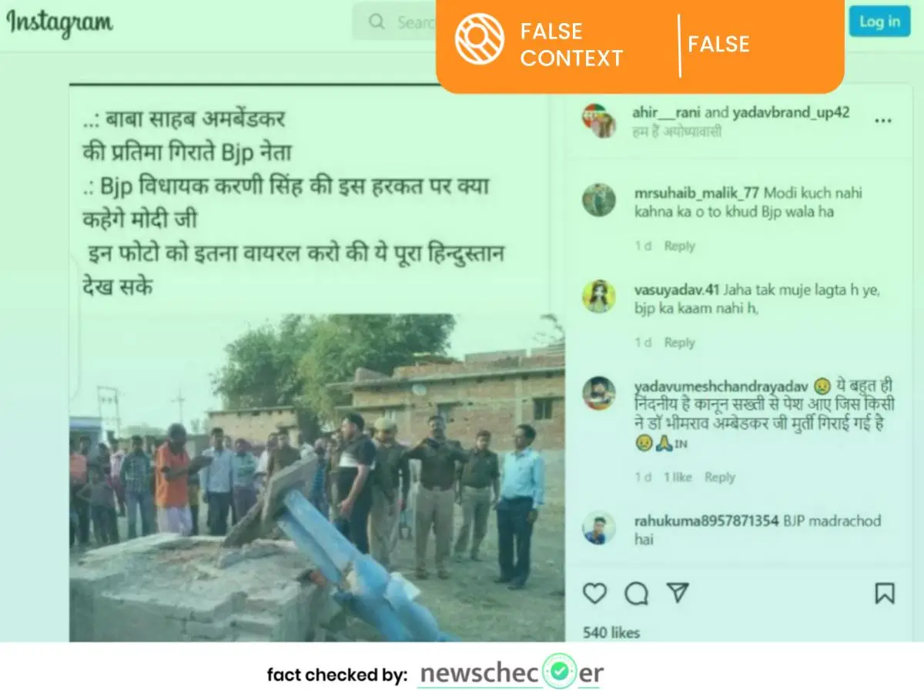This screenshot has width=924, height=693.
Task: Open mrsuhaib_malik_77 profile avatar
Action: (598, 200)
